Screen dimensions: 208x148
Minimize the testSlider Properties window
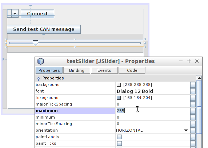pos(181,61)
